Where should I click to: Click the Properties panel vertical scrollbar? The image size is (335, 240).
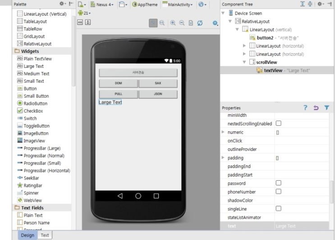click(x=331, y=191)
